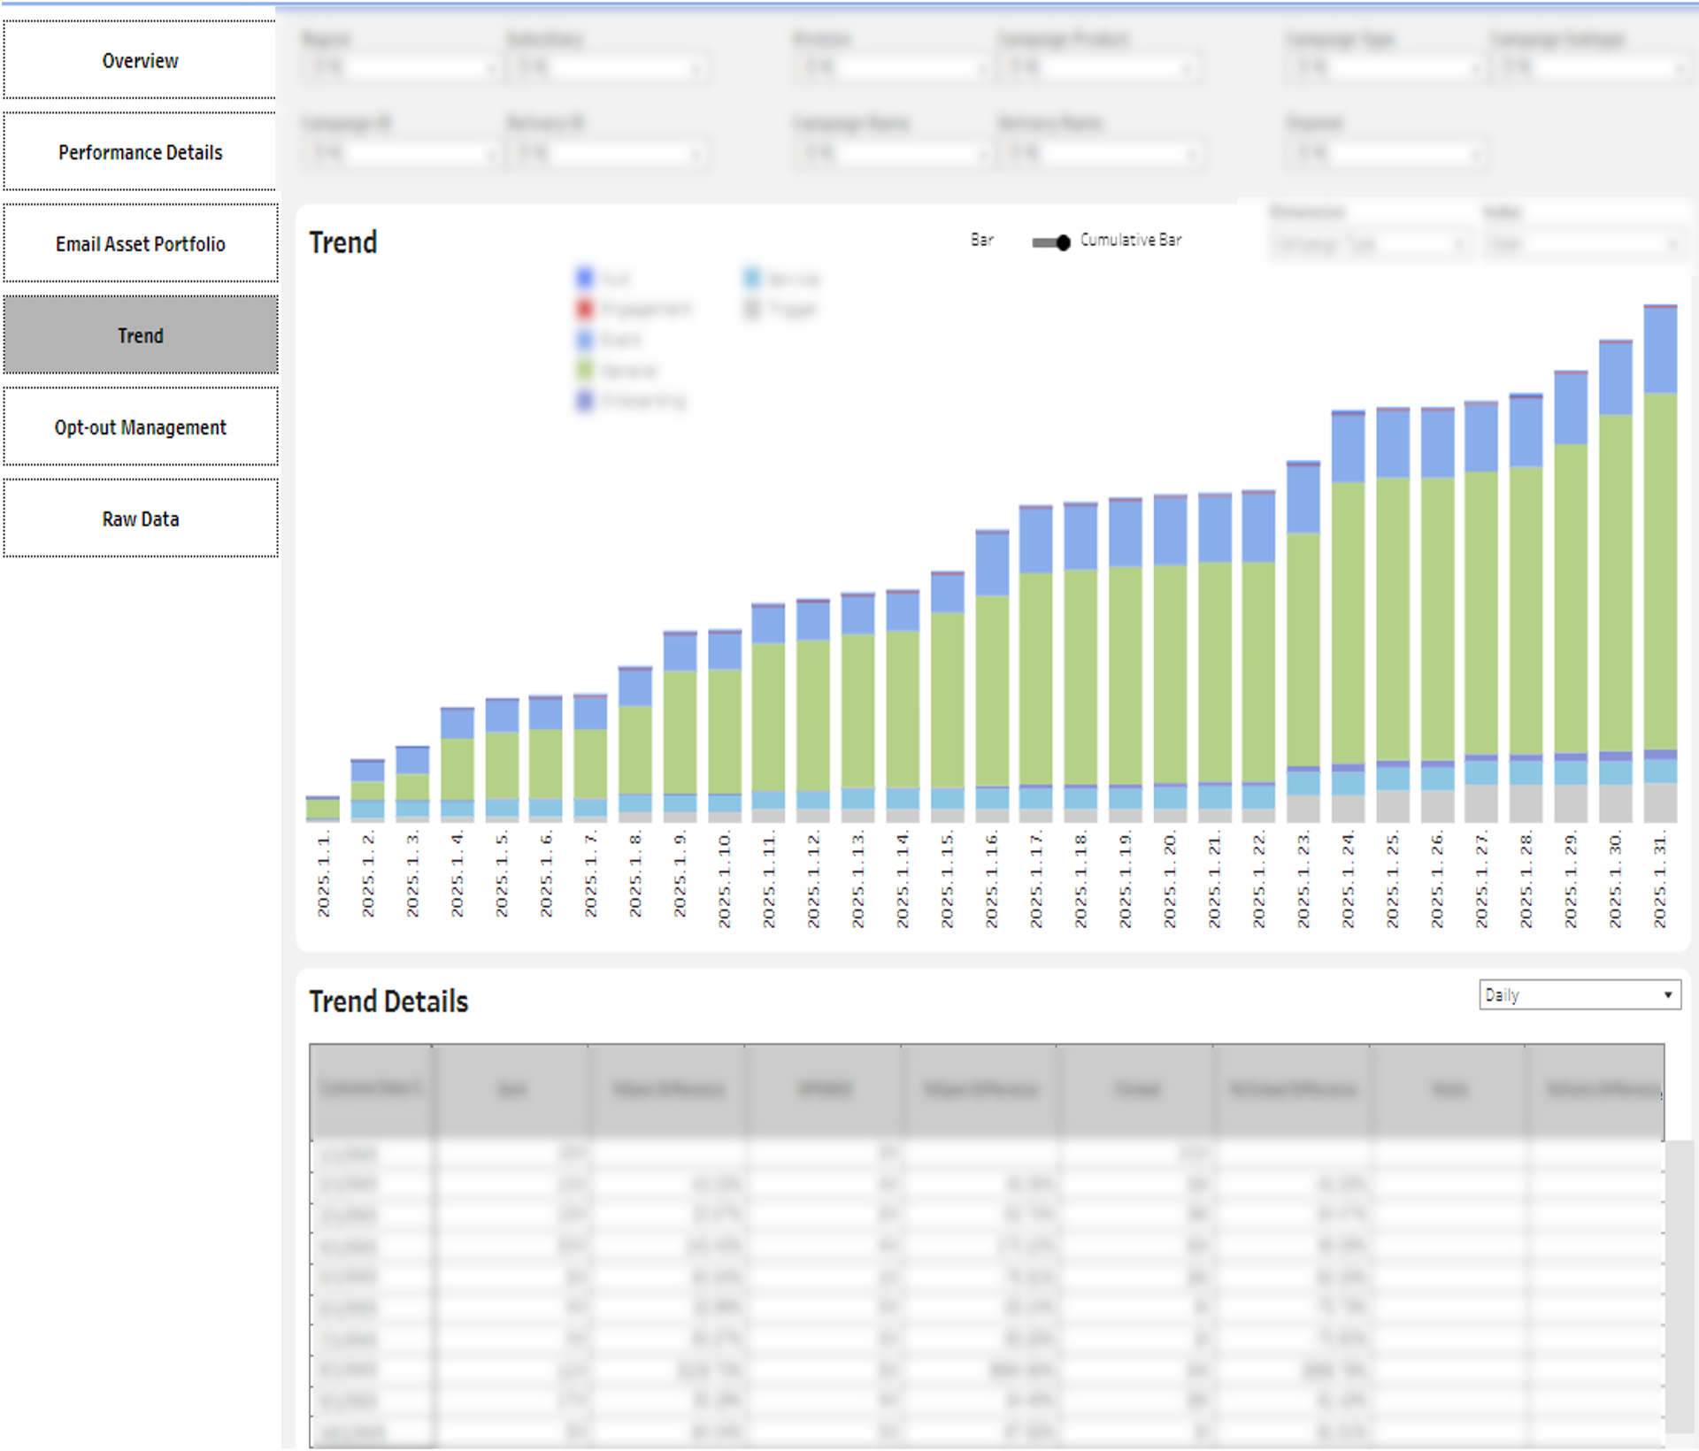This screenshot has height=1451, width=1699.
Task: Click the purple Onboarding legend swatch
Action: coord(585,401)
